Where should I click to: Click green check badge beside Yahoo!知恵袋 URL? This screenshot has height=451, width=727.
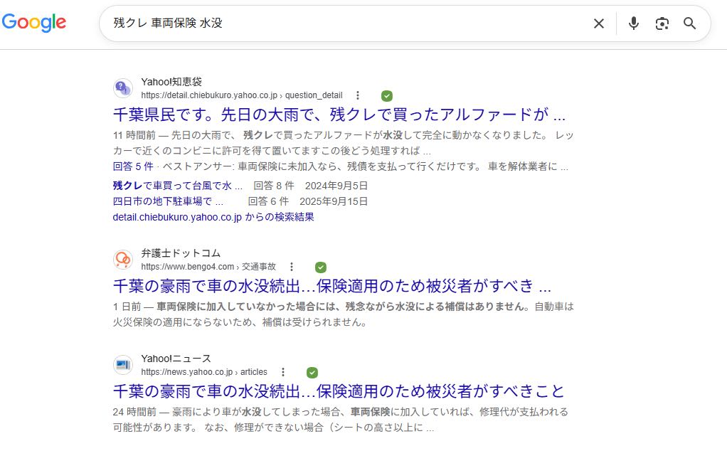tap(387, 96)
